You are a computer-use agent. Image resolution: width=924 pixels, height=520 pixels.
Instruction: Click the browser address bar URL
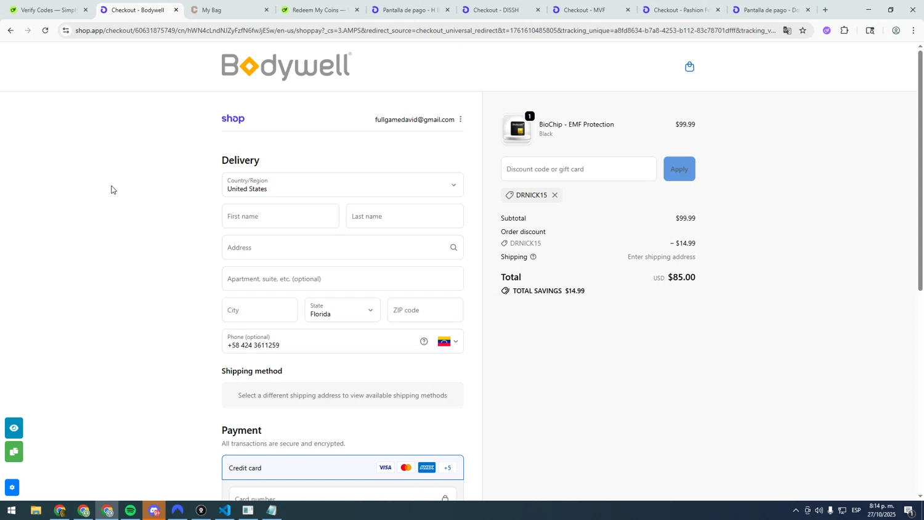pyautogui.click(x=425, y=30)
